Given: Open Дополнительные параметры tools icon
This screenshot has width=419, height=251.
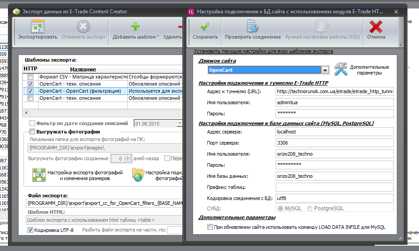Looking at the screenshot, I should [341, 69].
